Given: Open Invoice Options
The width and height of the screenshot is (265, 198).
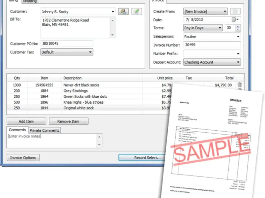Looking at the screenshot, I should coord(23,158).
